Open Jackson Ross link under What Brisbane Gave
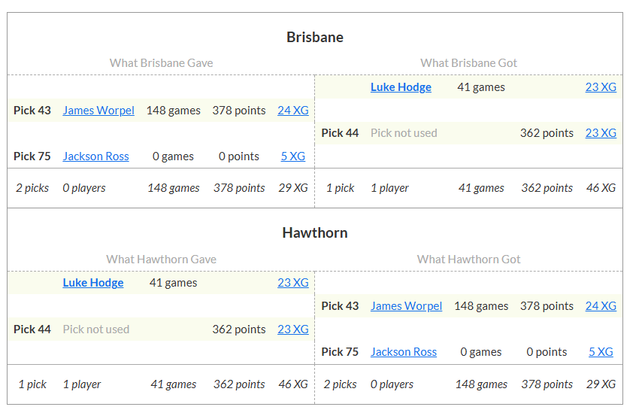Viewport: 639px width, 419px height. click(x=95, y=156)
